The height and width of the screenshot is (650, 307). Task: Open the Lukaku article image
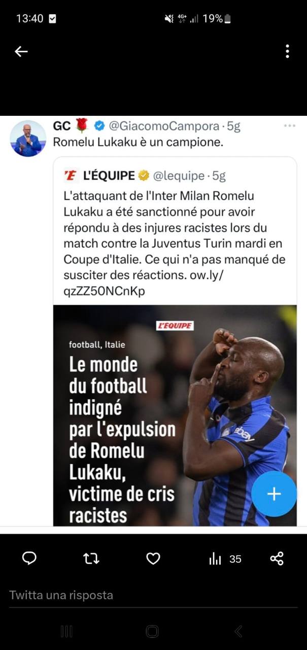pyautogui.click(x=175, y=415)
